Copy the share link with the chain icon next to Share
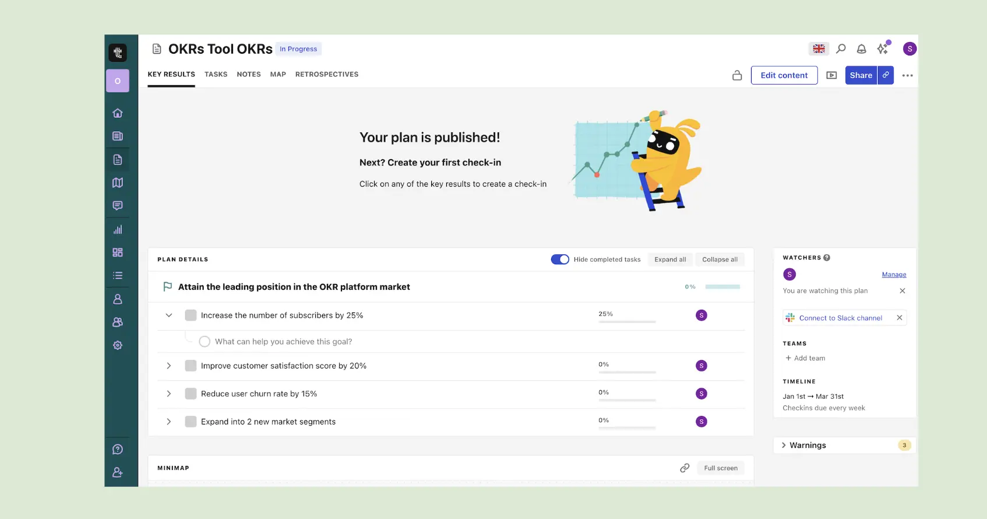 [886, 75]
